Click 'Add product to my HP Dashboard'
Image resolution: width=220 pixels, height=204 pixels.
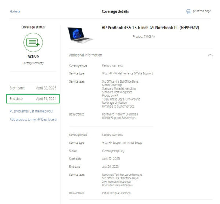click(33, 119)
